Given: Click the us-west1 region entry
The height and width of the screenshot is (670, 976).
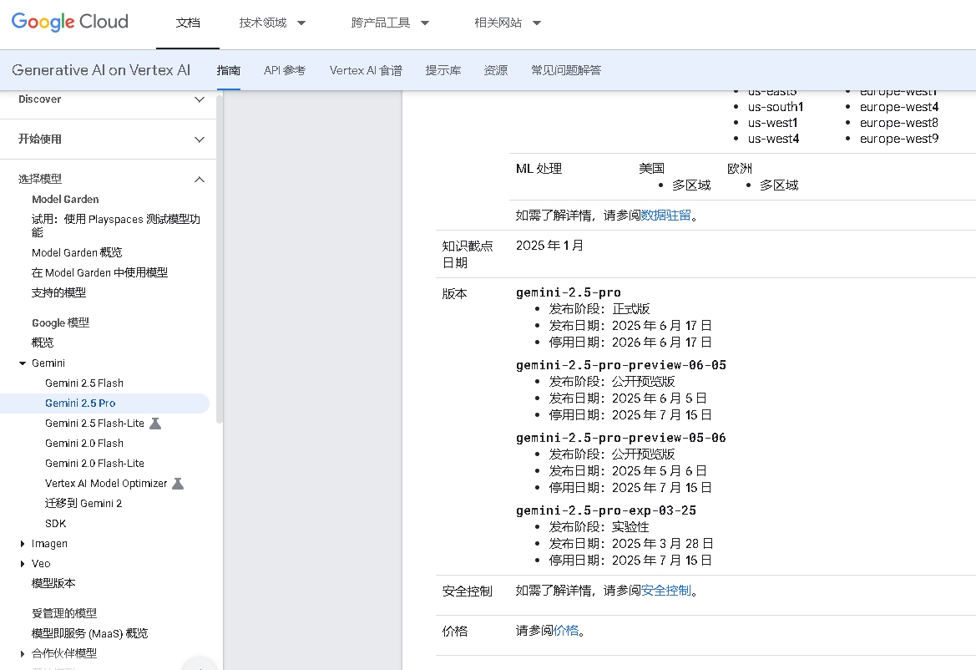Looking at the screenshot, I should tap(772, 123).
